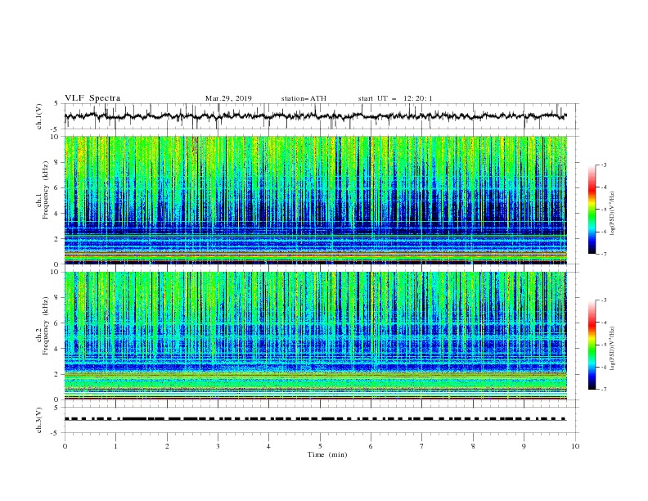
Task: Click the "-7" tick on ch.2 colorbar
Action: click(603, 390)
